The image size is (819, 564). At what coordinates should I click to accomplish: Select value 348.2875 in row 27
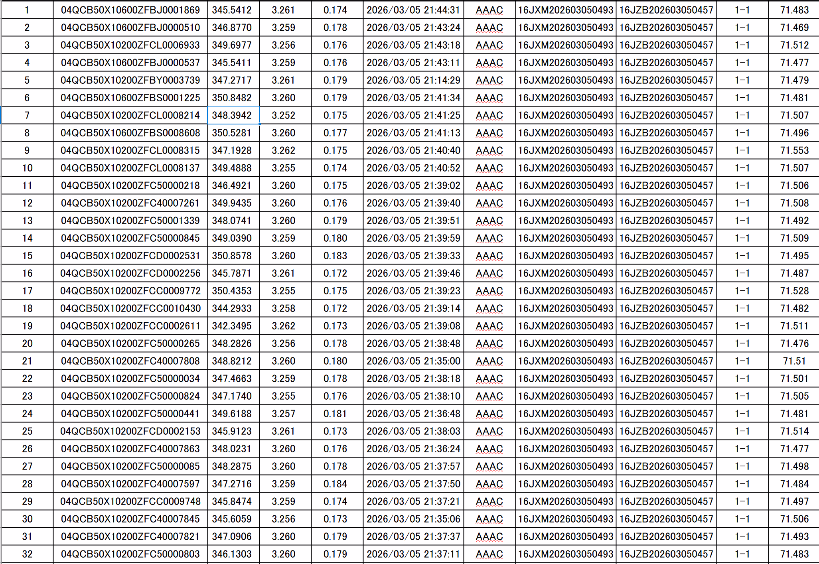[x=233, y=466]
